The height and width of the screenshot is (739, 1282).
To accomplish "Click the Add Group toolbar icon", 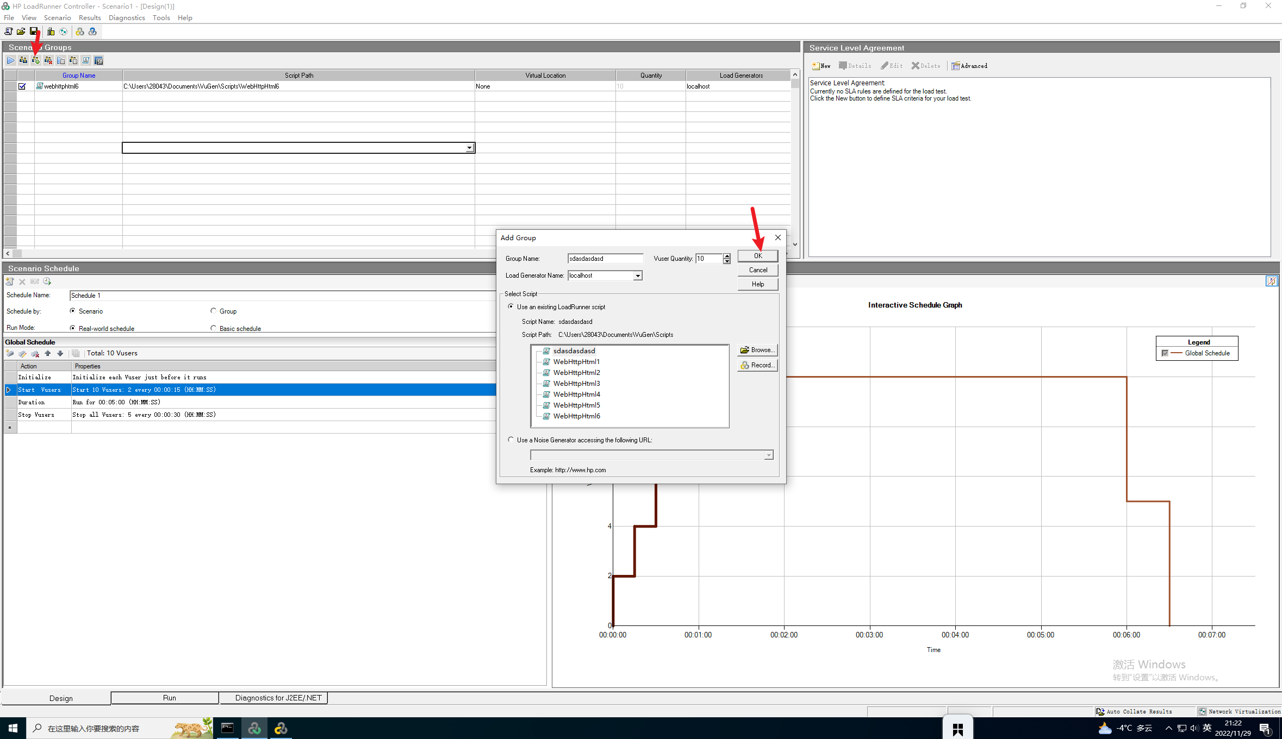I will (35, 60).
